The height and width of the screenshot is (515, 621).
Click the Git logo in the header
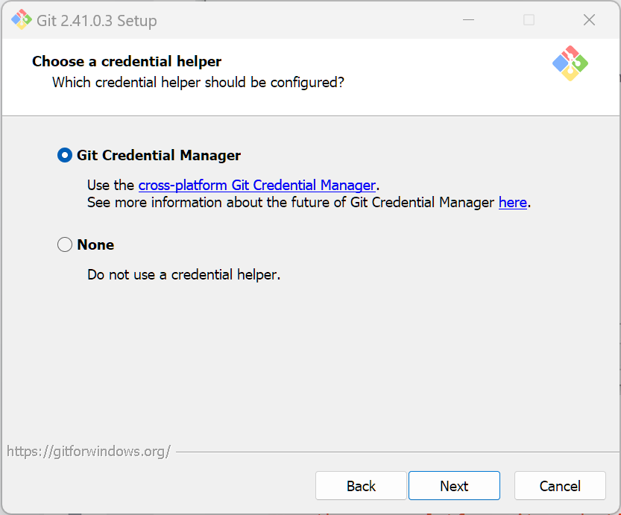tap(570, 63)
